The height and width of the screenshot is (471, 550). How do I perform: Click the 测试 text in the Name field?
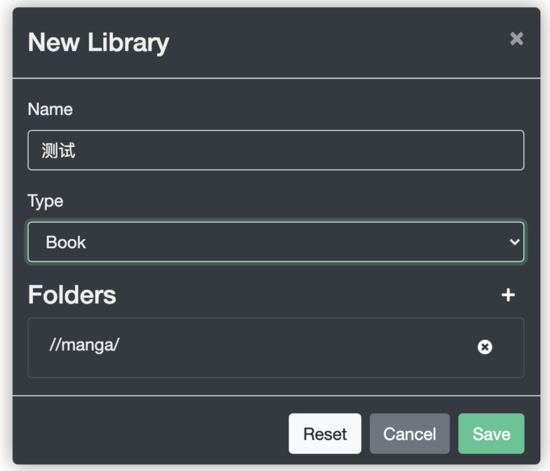point(58,150)
